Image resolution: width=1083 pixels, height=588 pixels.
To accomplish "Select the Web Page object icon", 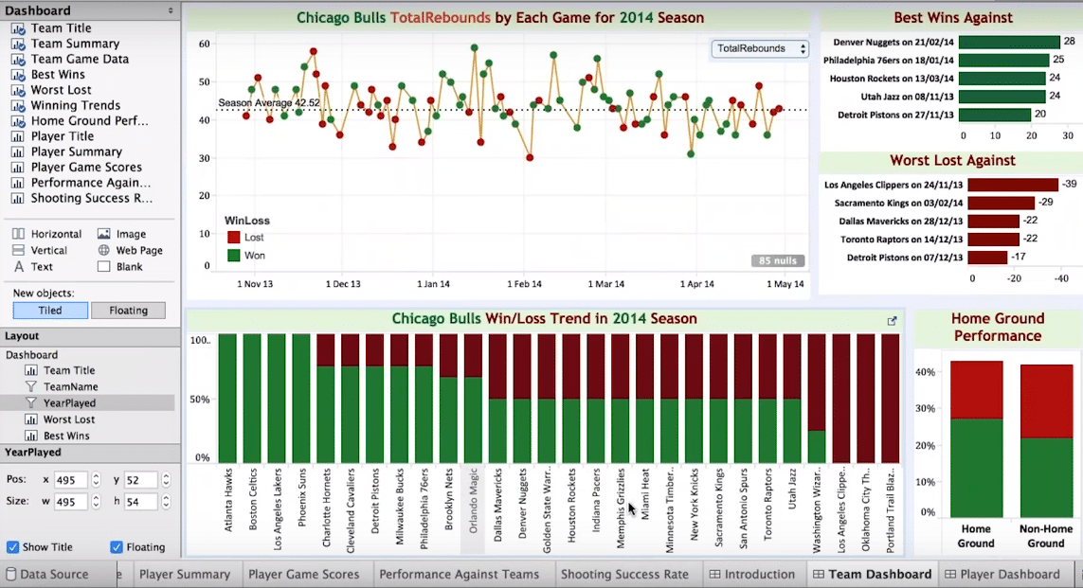I will [103, 250].
